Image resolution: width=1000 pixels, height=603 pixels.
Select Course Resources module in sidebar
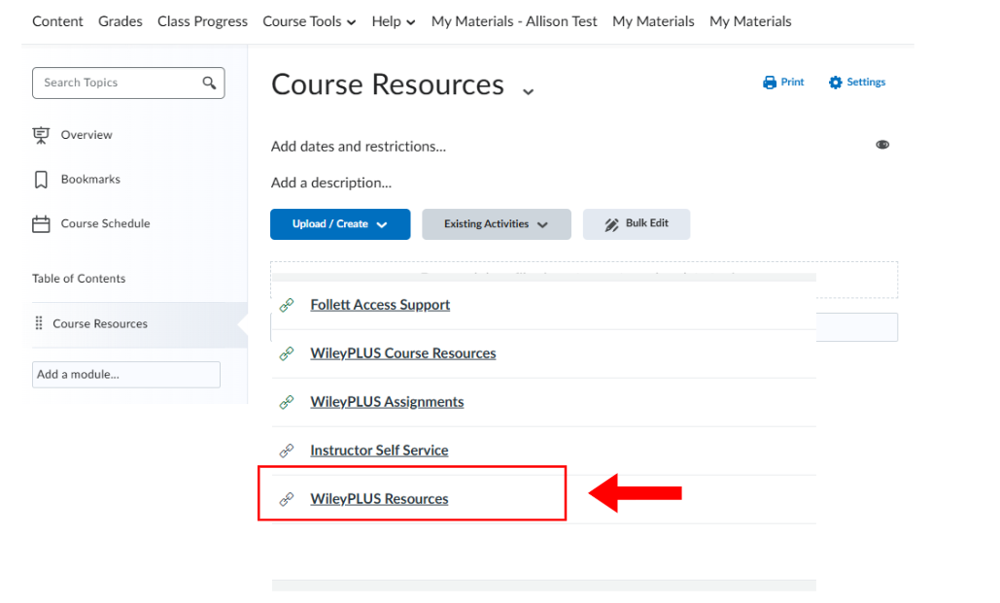pos(135,324)
